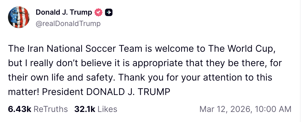Viewport: 301px width, 122px height.
Task: Open the Donald J. Trump display name
Action: click(x=64, y=12)
